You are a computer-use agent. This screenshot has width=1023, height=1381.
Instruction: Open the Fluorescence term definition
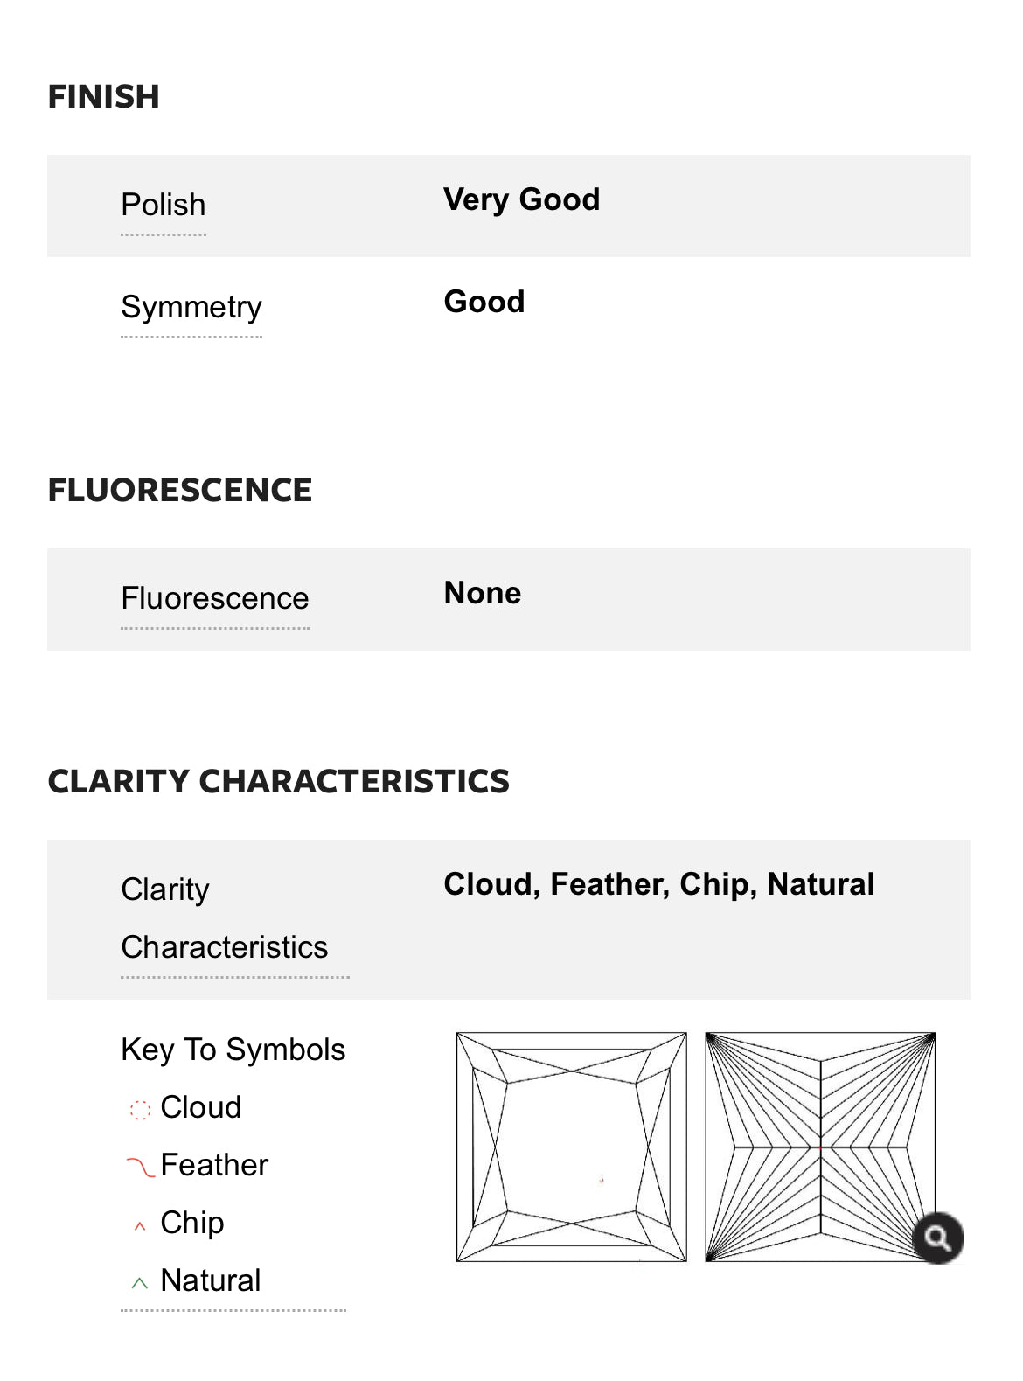[x=215, y=599]
